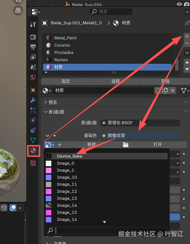This screenshot has width=190, height=244.
Task: Choose Image_13 from image list
Action: click(x=106, y=198)
